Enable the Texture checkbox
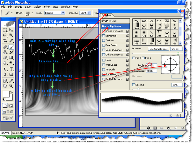Image resolution: width=193 pixels, height=143 pixels. [x=104, y=40]
